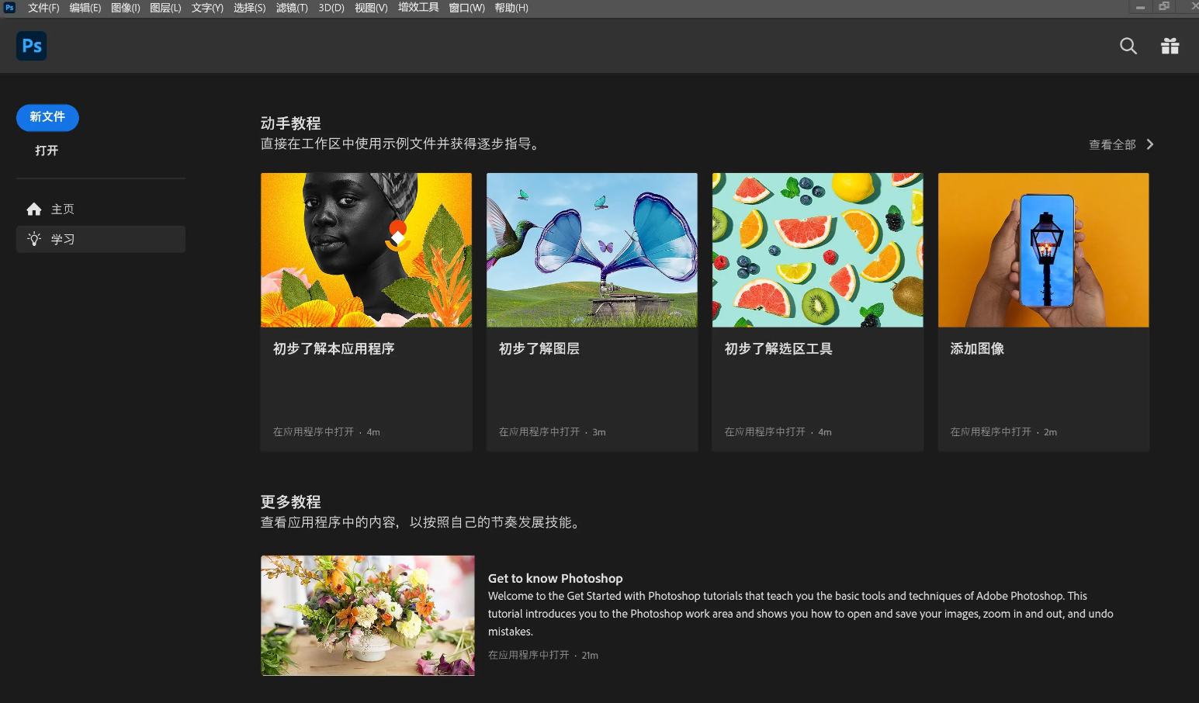This screenshot has width=1199, height=703.
Task: Open the 文件(F) menu
Action: point(43,8)
